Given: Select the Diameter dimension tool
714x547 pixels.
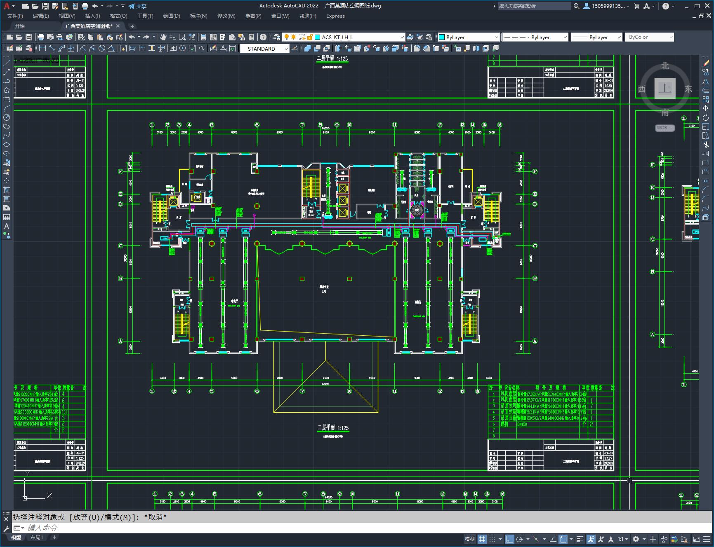Looking at the screenshot, I should point(102,49).
